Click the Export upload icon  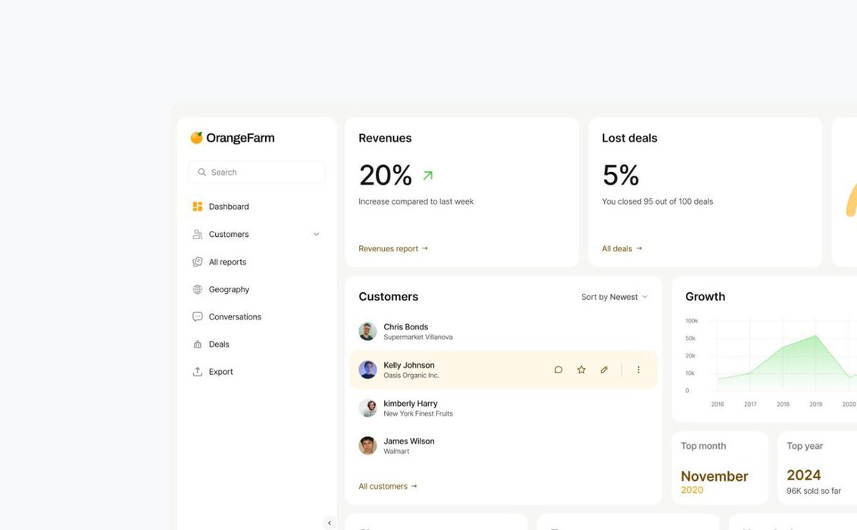(198, 372)
